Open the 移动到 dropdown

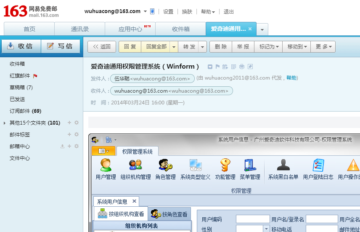pyautogui.click(x=296, y=47)
